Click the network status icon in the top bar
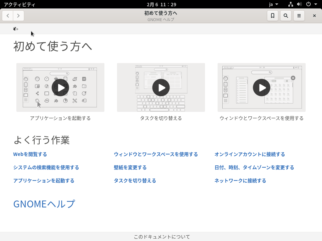This screenshot has width=322, height=241. 291,4
